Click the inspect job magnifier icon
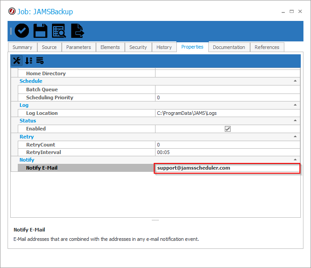Image resolution: width=311 pixels, height=268 pixels. (59, 31)
